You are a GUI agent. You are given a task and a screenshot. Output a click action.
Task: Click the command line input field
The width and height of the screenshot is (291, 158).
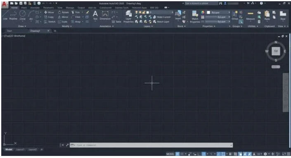click(x=151, y=145)
